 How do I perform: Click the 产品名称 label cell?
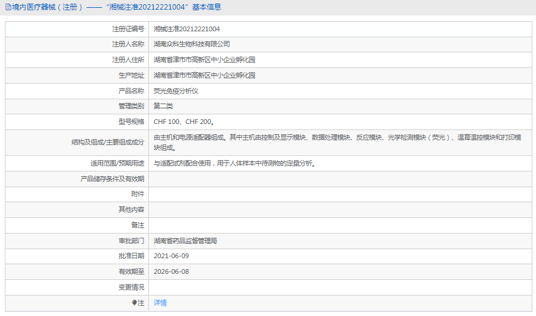click(x=77, y=91)
